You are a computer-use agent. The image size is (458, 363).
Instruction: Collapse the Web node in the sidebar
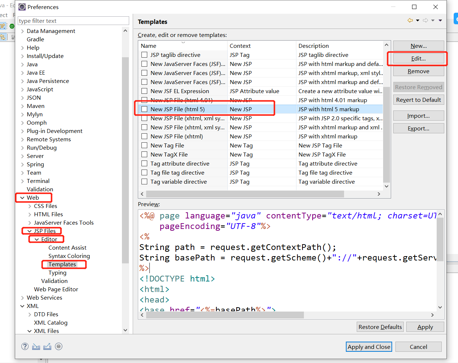[22, 197]
